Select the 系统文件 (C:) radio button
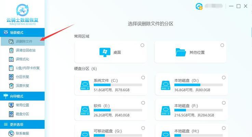 143,78
